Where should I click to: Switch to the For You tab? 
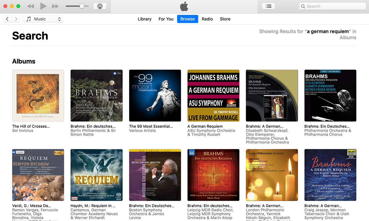pos(166,19)
